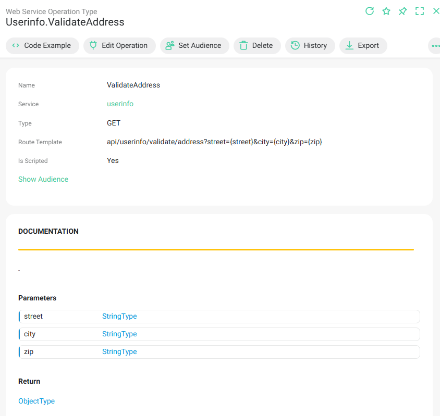This screenshot has height=416, width=440.
Task: Open StringType link for street parameter
Action: click(x=119, y=317)
